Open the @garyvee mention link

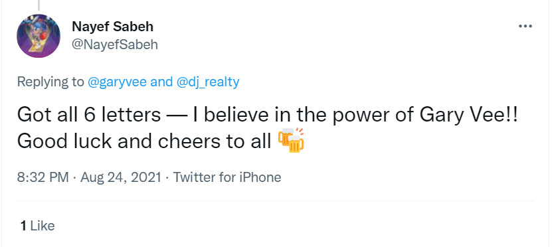[x=117, y=82]
